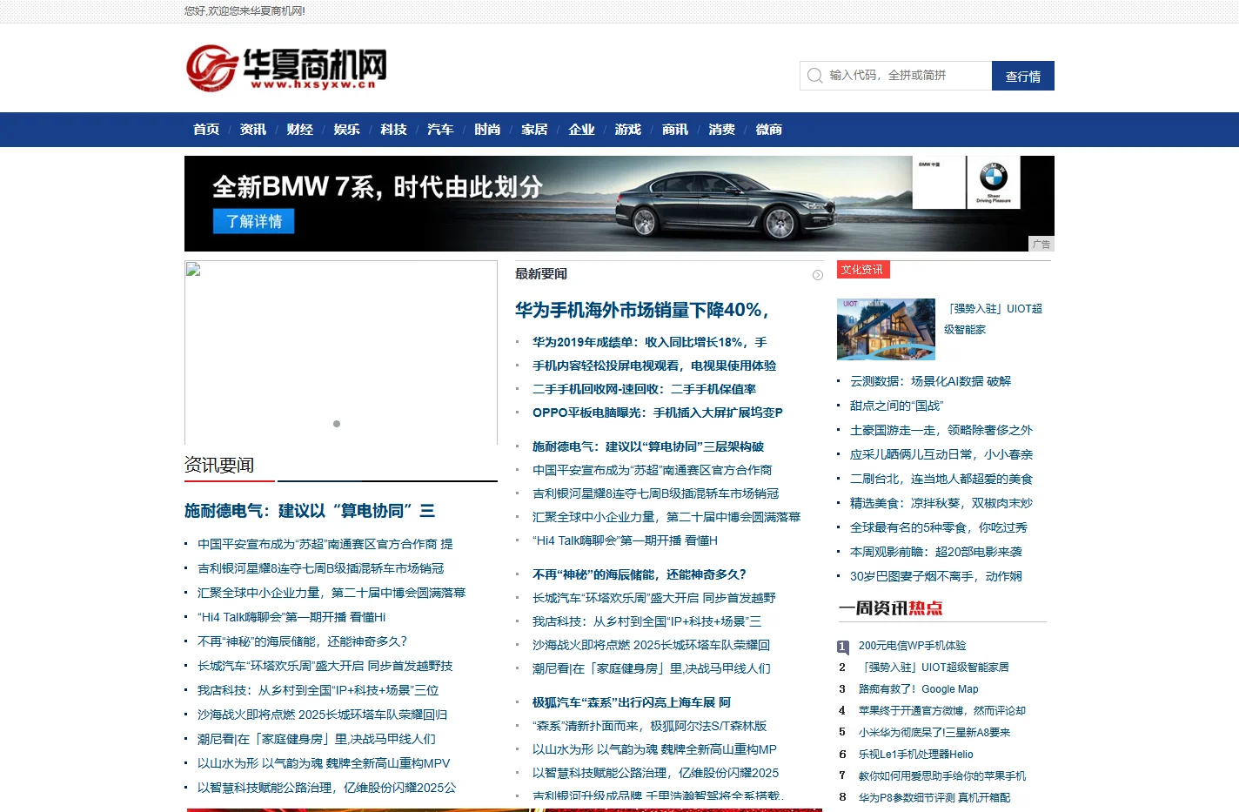The height and width of the screenshot is (812, 1239).
Task: Open hot item 乐视Le1手机处理器Helio
Action: (x=916, y=755)
